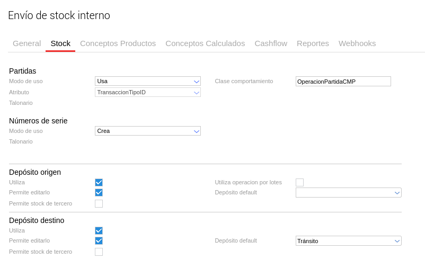Click the Clase comportamiento text field
This screenshot has height=259, width=425.
coord(343,82)
